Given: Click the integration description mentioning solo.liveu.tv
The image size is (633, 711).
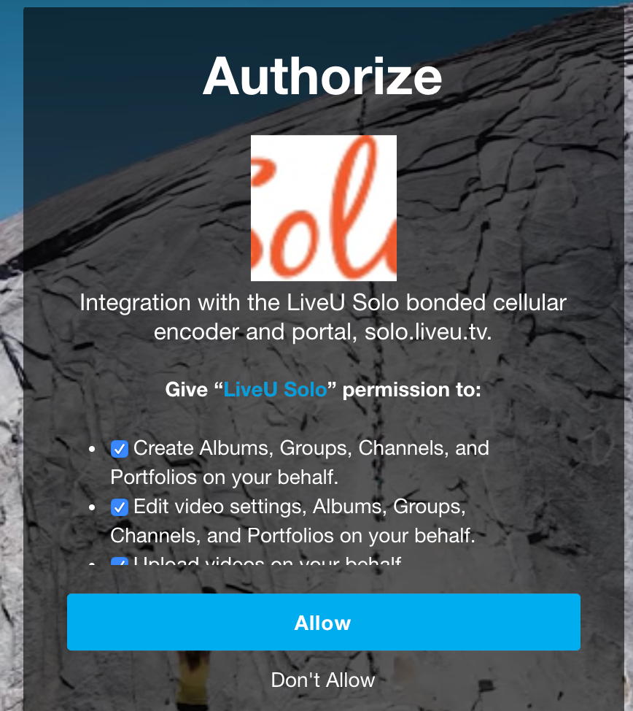Looking at the screenshot, I should (323, 317).
